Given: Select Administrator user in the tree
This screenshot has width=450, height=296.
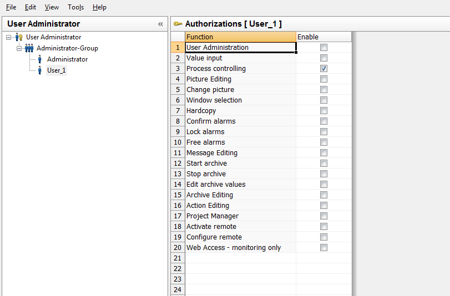Looking at the screenshot, I should tap(68, 59).
